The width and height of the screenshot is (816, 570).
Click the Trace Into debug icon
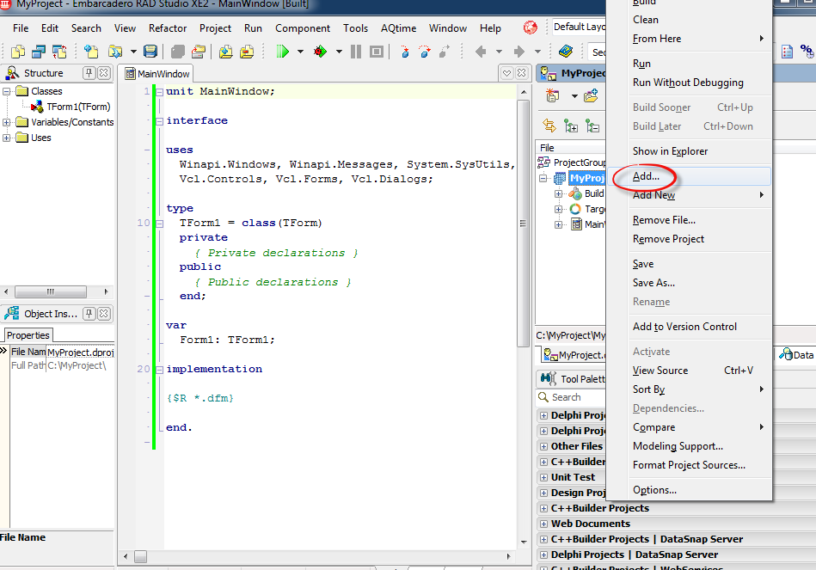coord(405,52)
